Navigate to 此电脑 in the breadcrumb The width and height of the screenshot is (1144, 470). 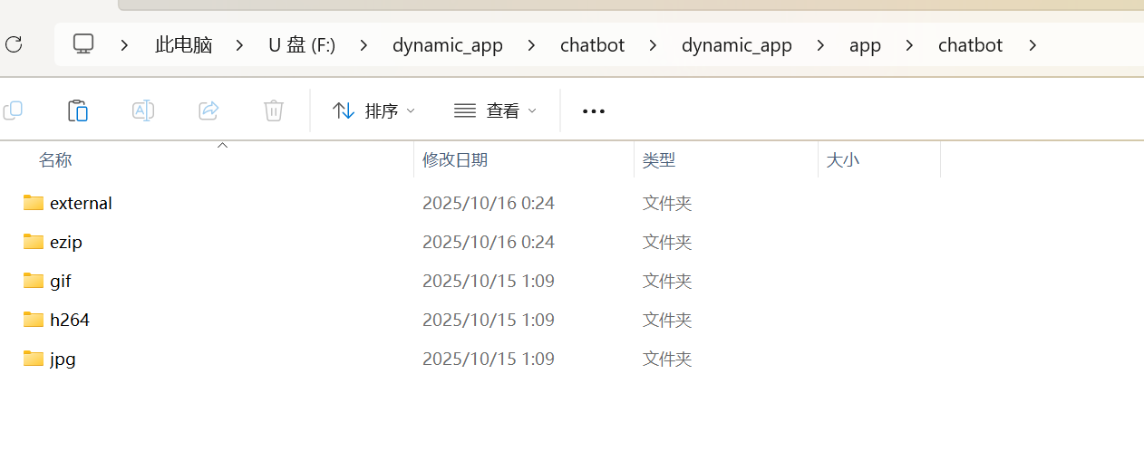183,45
